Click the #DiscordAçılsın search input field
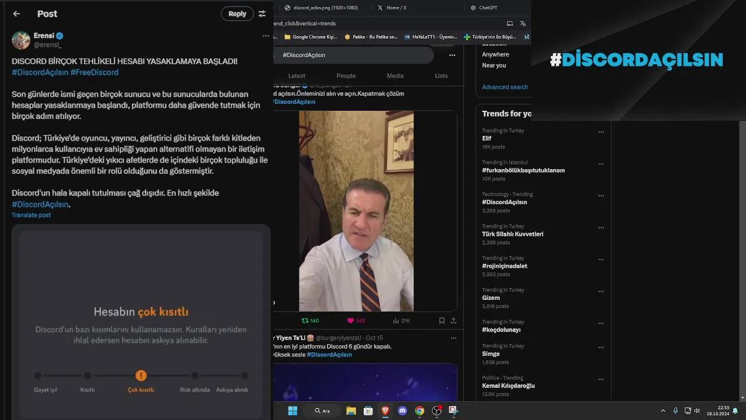746x420 pixels. click(356, 55)
